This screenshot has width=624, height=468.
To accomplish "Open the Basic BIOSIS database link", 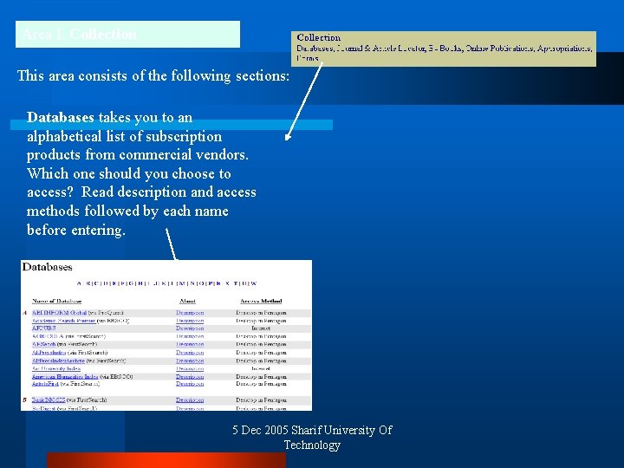I will 49,400.
